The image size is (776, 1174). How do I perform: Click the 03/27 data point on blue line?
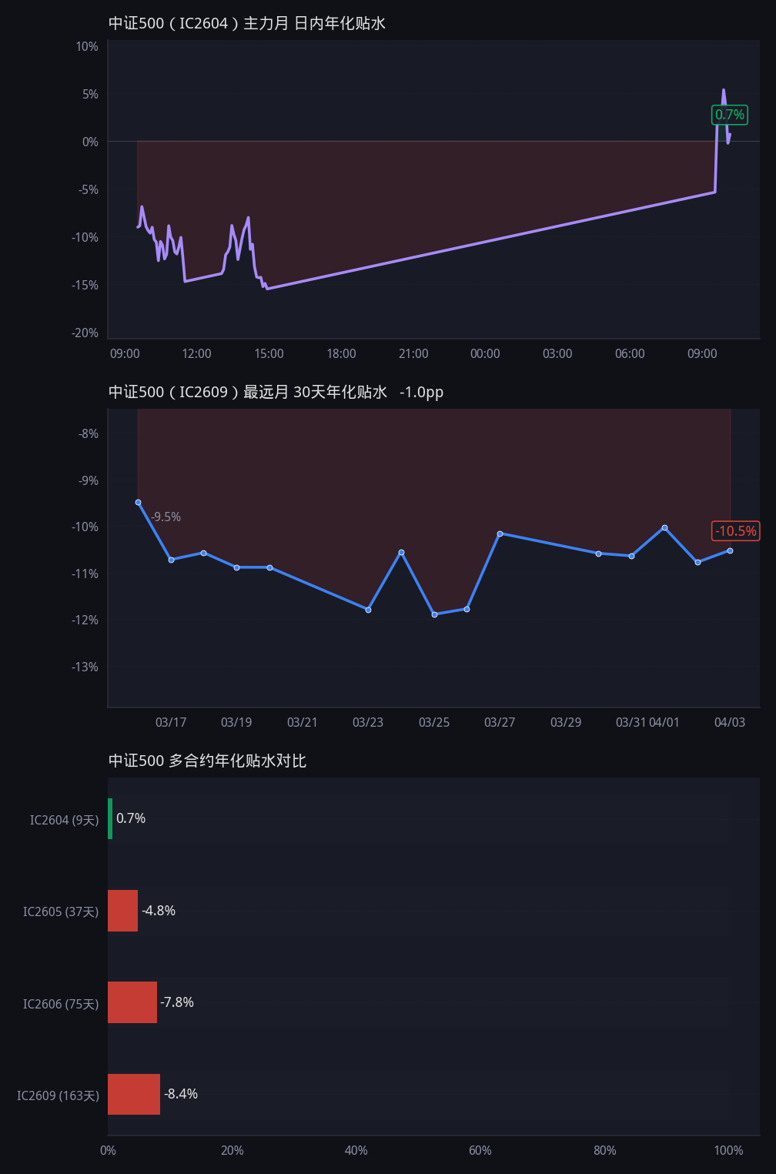click(x=500, y=533)
